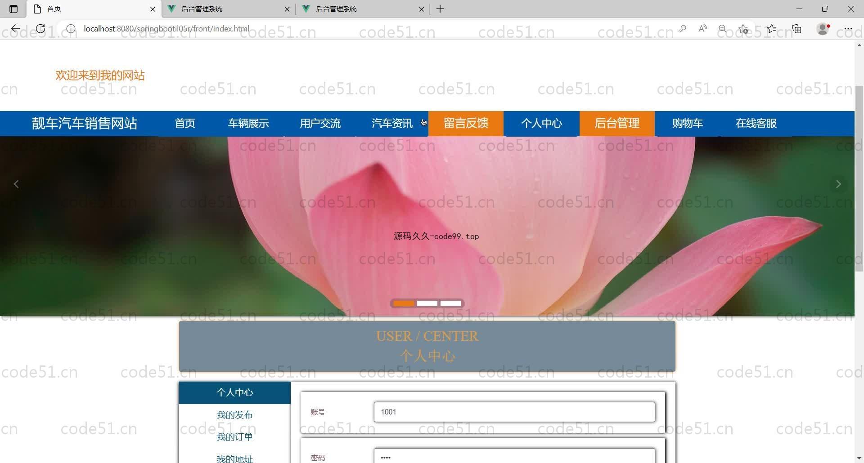Reload the page with refresh icon
The image size is (864, 463).
(40, 29)
